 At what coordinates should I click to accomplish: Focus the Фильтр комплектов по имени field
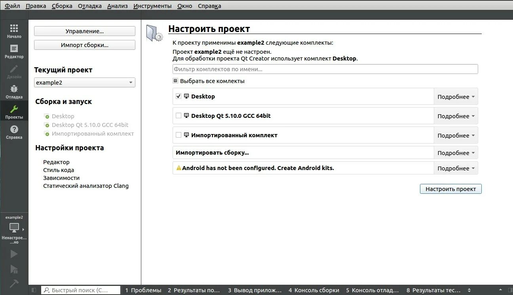coord(325,69)
